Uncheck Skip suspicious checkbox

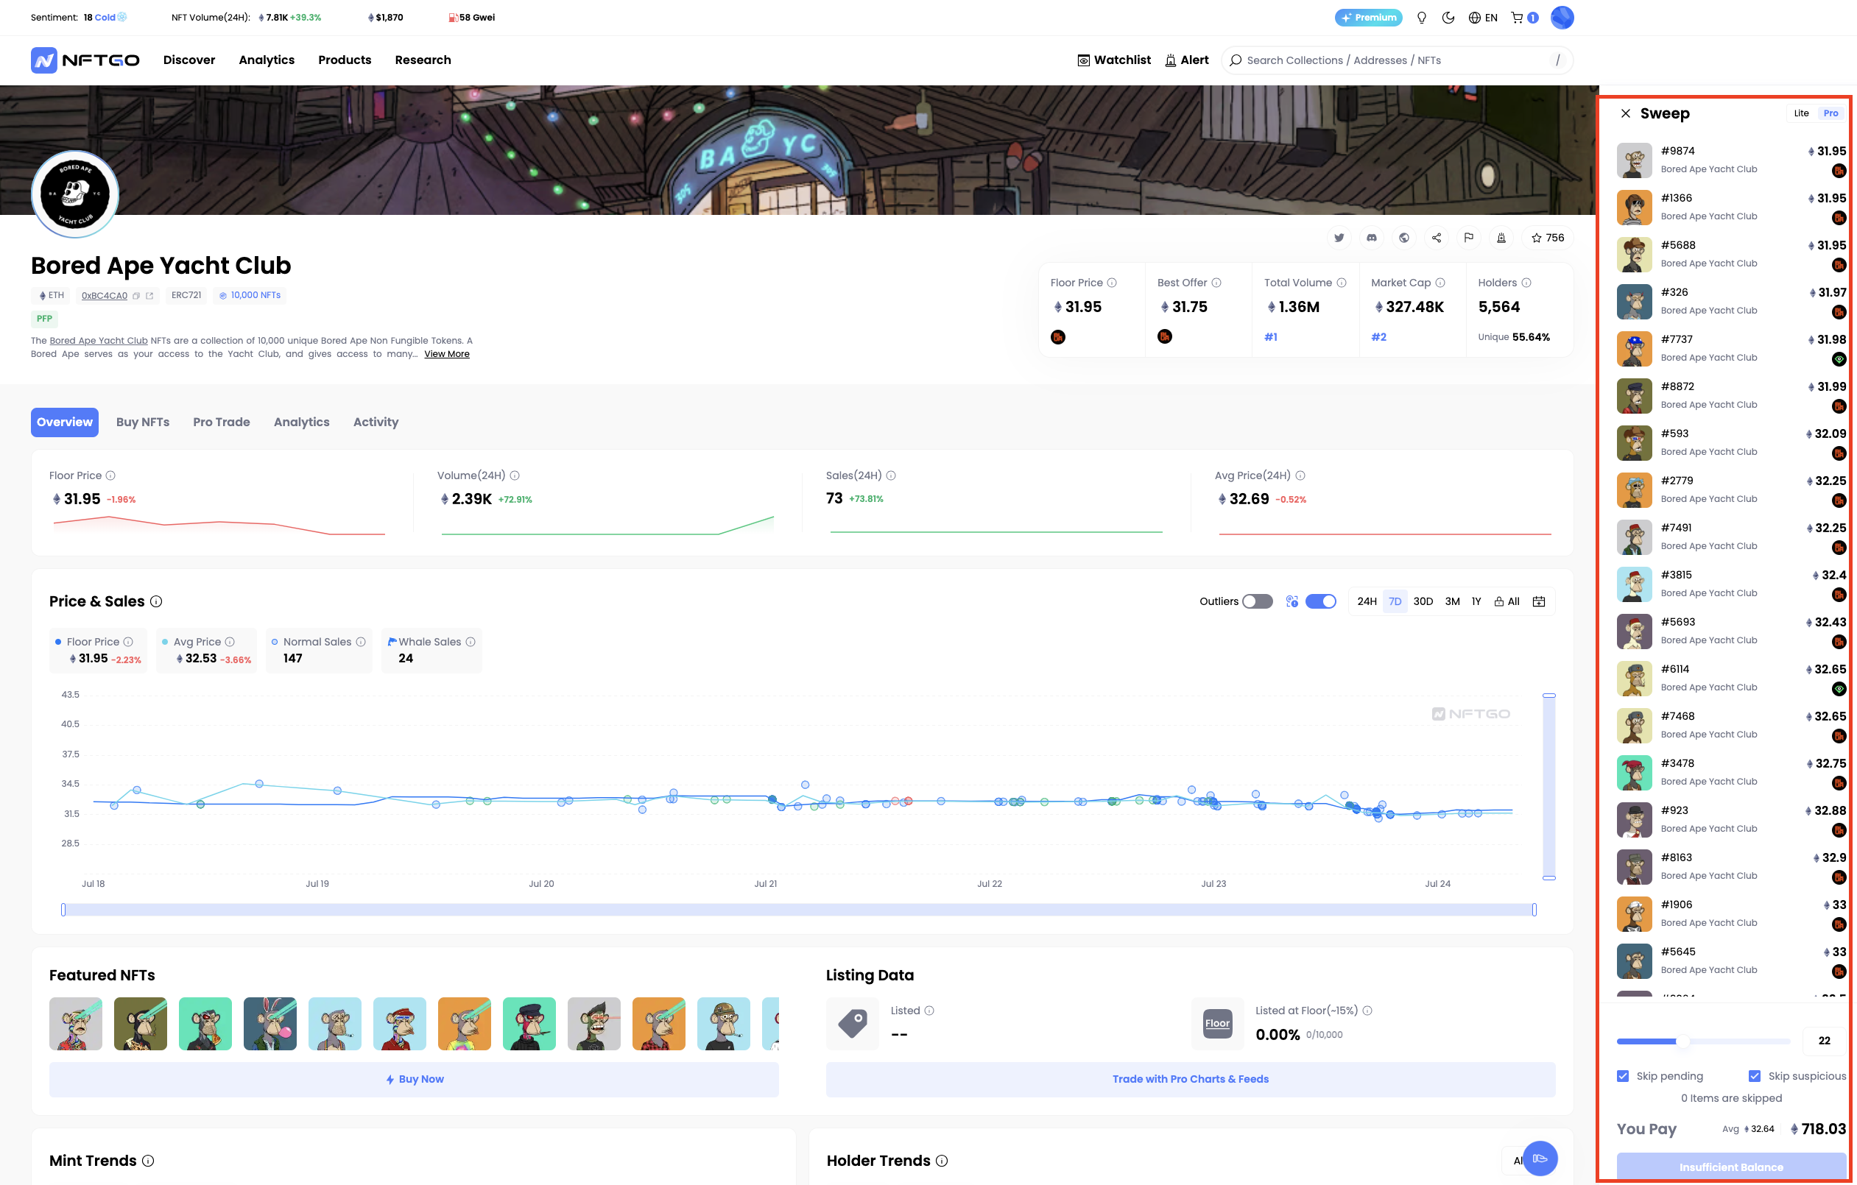click(x=1755, y=1075)
